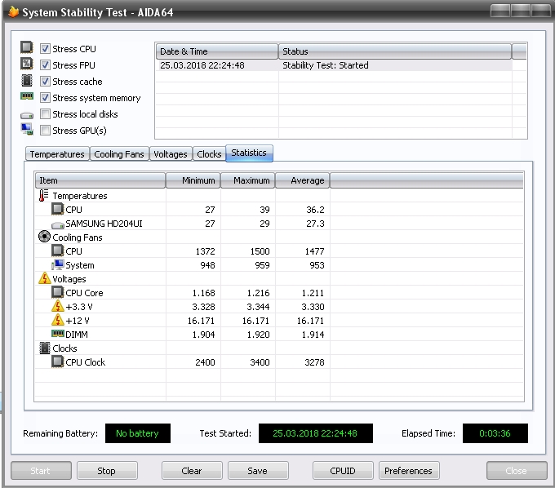Viewport: 555px width, 488px height.
Task: Uncheck the Stress FPU checkbox
Action: click(45, 64)
